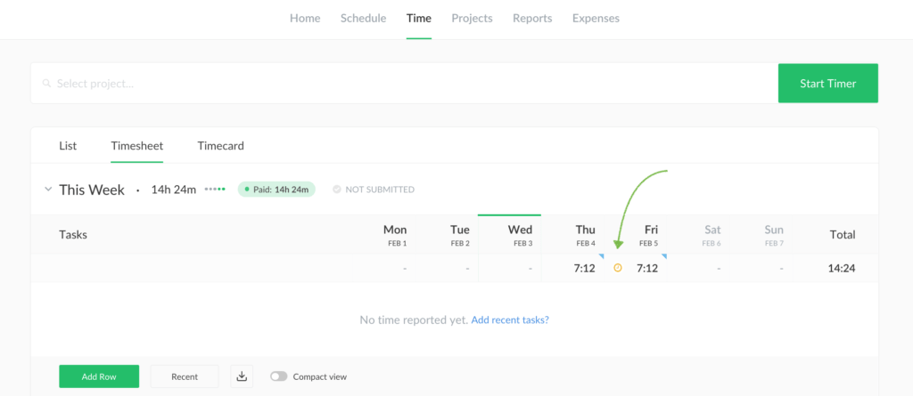Toggle the Compact view switch
This screenshot has width=913, height=396.
(x=279, y=376)
